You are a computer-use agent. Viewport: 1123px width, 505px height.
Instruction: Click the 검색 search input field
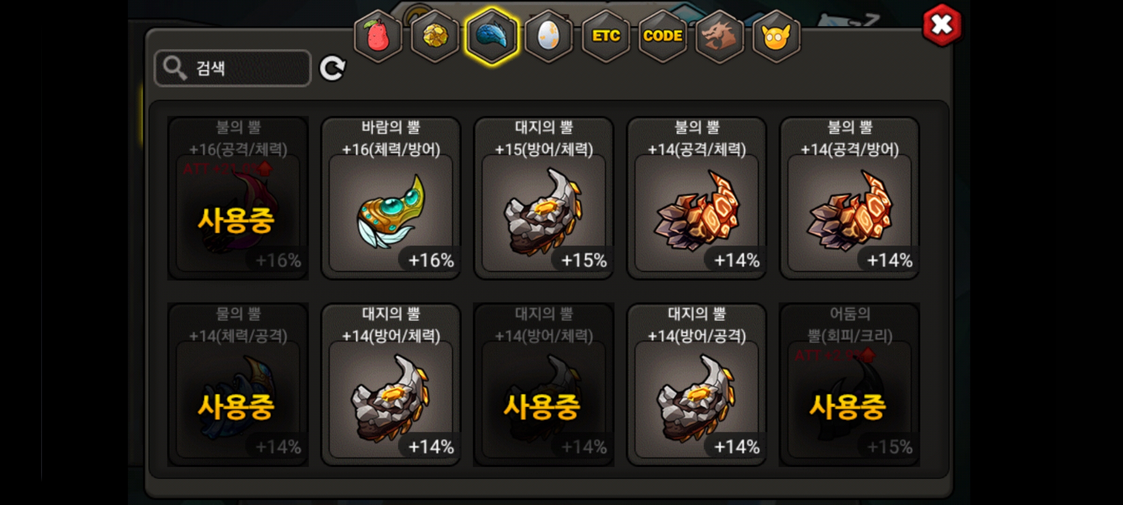coord(233,68)
